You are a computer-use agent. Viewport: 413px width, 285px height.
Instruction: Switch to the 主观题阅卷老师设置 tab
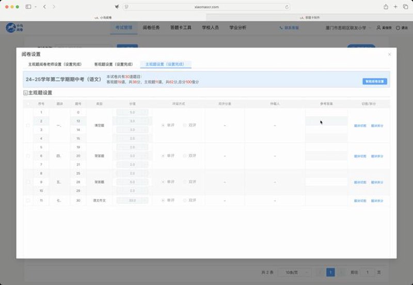coord(55,64)
